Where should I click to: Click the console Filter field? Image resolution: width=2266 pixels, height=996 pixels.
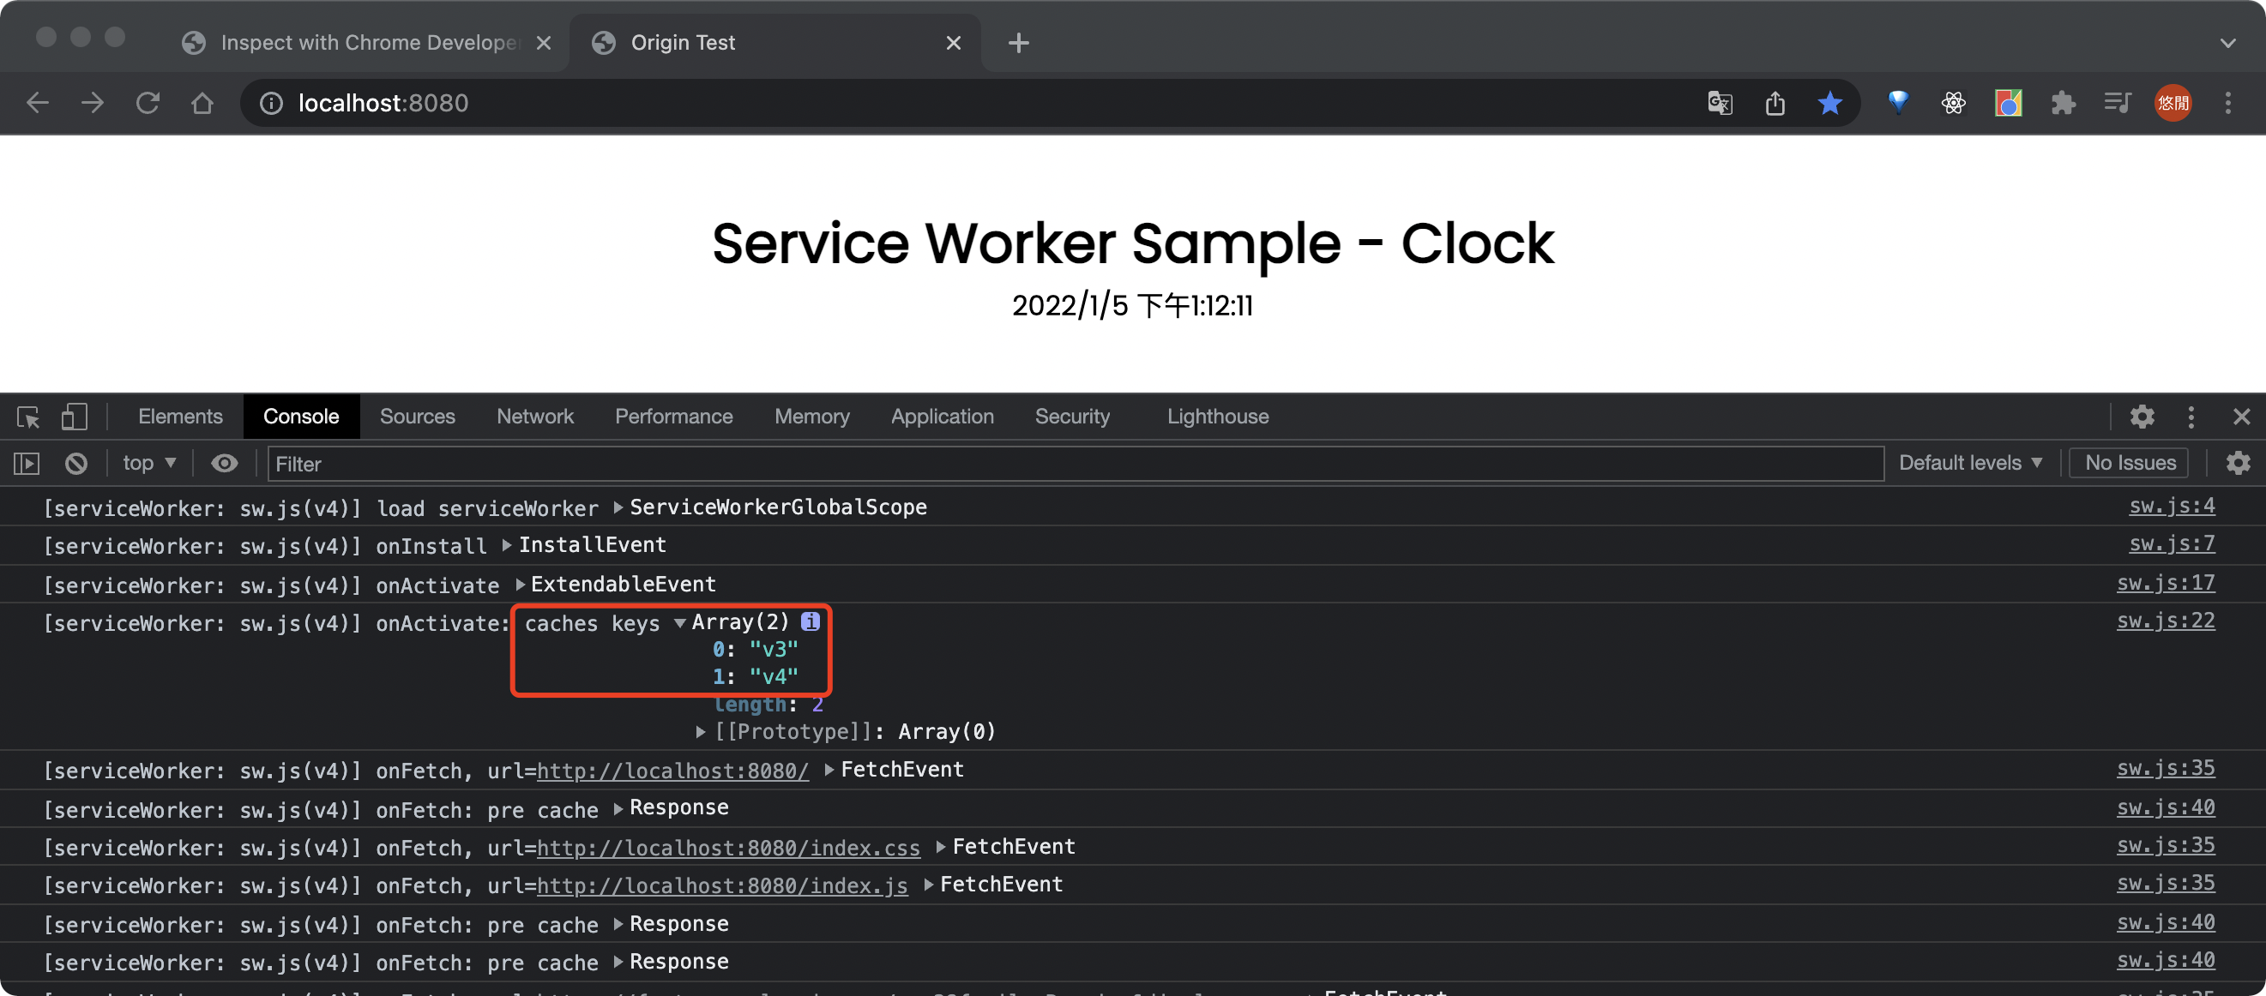click(1075, 463)
